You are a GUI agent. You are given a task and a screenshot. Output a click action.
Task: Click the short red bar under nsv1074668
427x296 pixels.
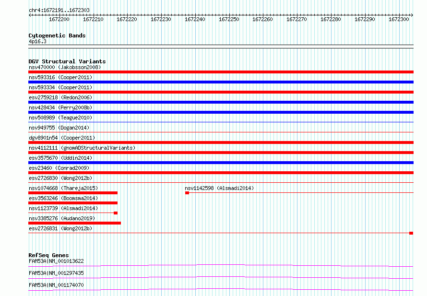click(73, 193)
